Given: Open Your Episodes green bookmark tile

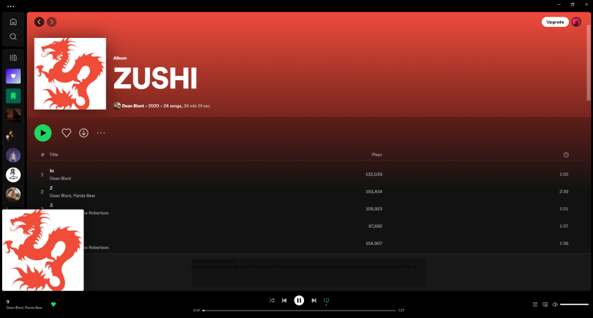Looking at the screenshot, I should point(13,96).
